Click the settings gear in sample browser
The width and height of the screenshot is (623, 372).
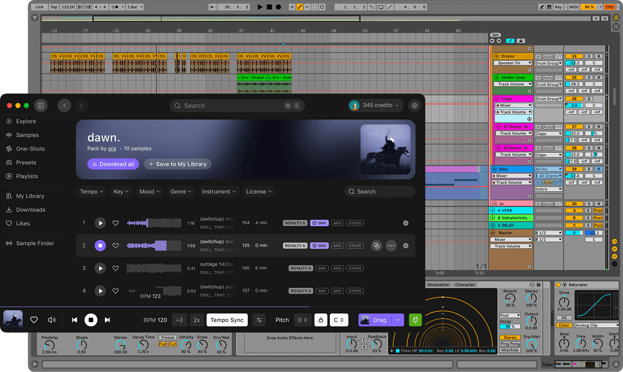414,105
